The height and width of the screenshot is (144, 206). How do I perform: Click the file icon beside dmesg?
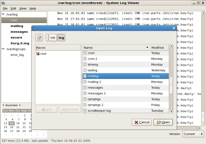[85, 65]
